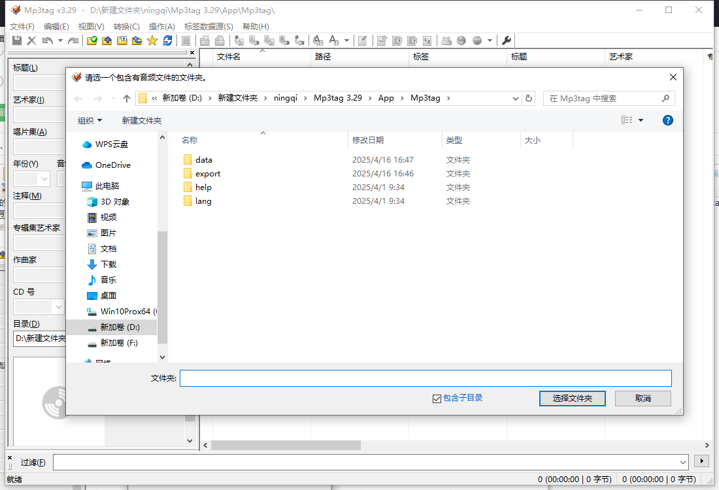Click the filter arrow button at far right
The image size is (719, 490).
[x=701, y=461]
